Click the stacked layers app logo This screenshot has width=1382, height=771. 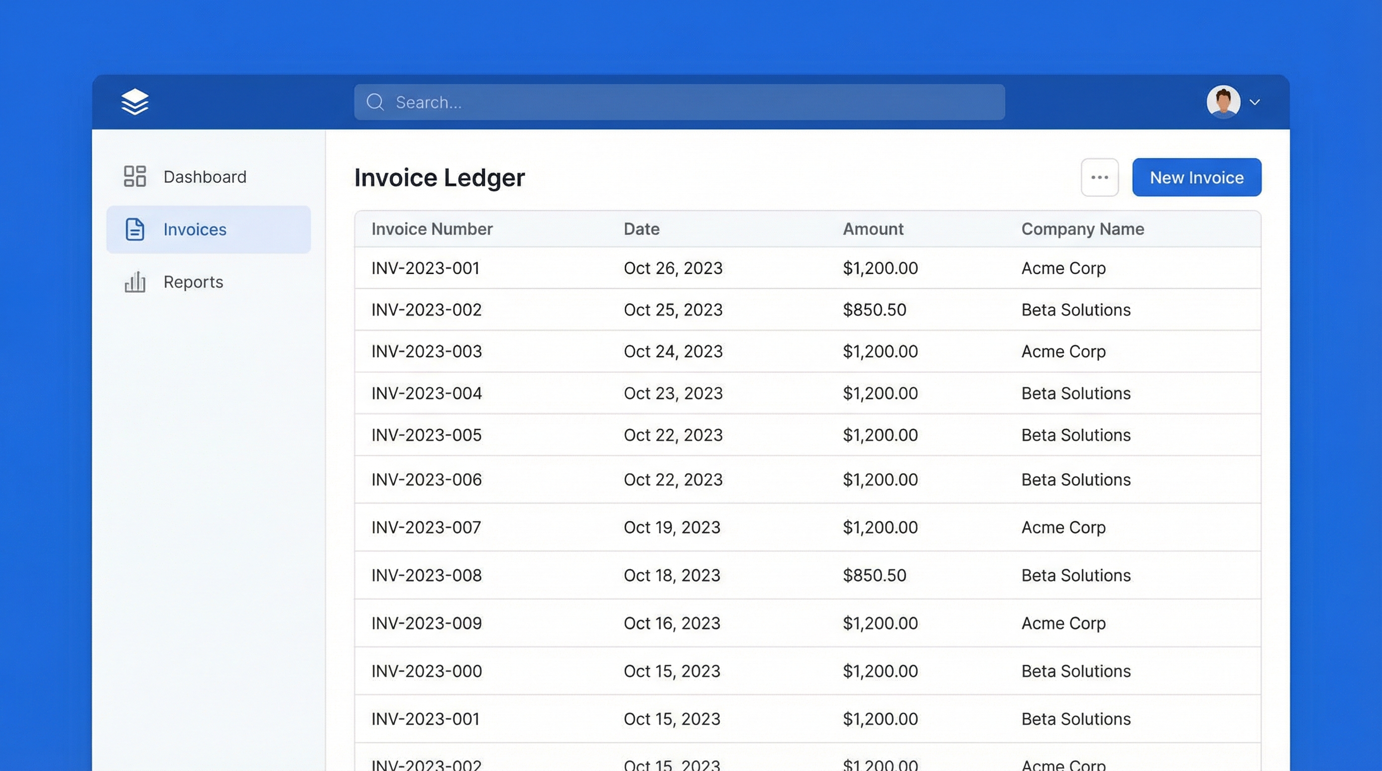[x=135, y=102]
